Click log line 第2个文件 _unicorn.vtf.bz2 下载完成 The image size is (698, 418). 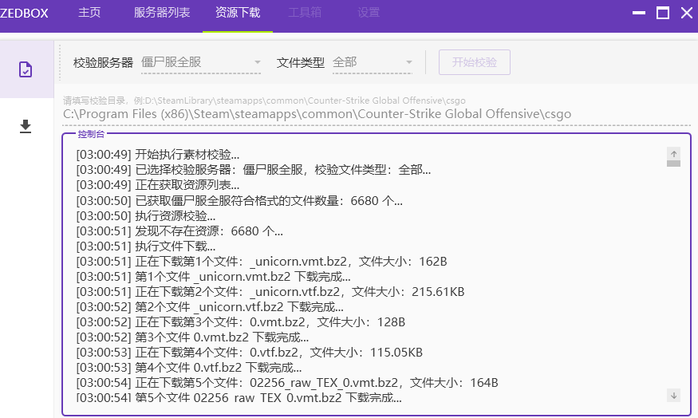(x=210, y=306)
